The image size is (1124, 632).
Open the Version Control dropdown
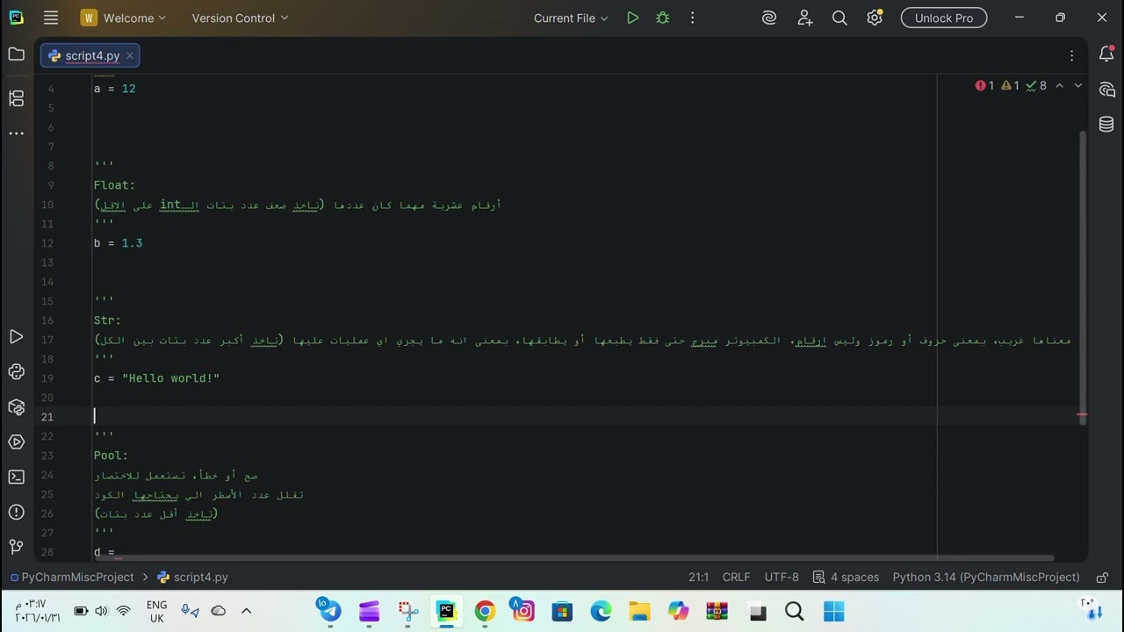(240, 18)
